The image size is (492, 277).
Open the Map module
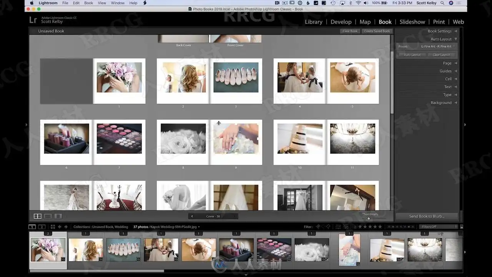coord(365,22)
